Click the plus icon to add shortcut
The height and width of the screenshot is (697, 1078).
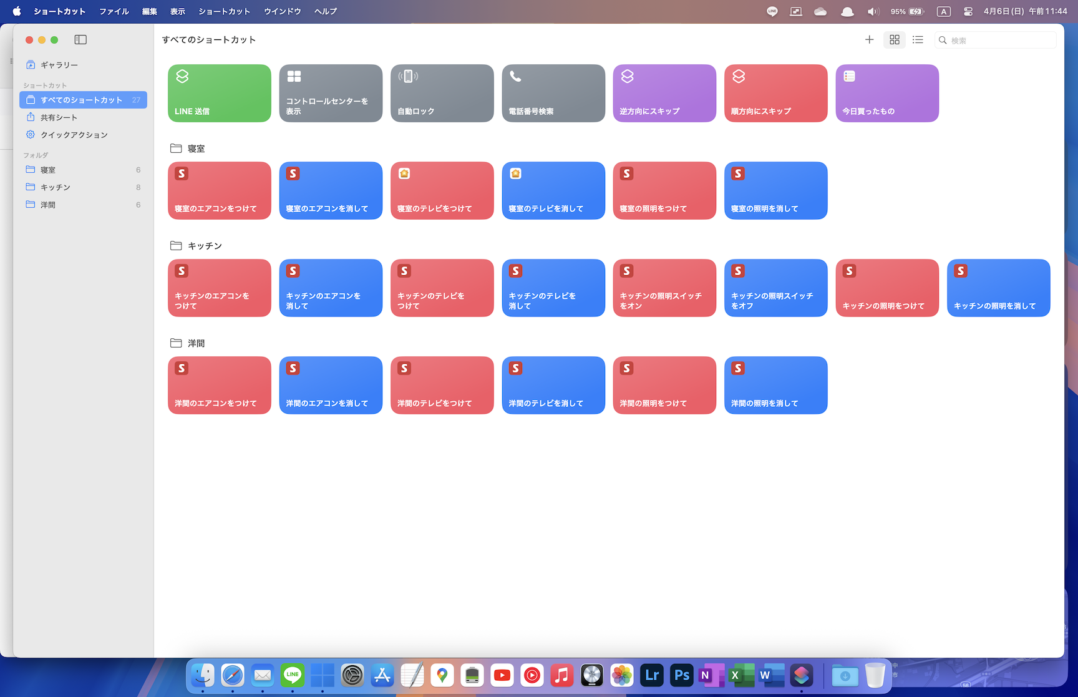[869, 40]
